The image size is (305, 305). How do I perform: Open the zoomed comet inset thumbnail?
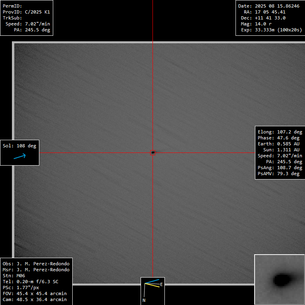[279, 279]
